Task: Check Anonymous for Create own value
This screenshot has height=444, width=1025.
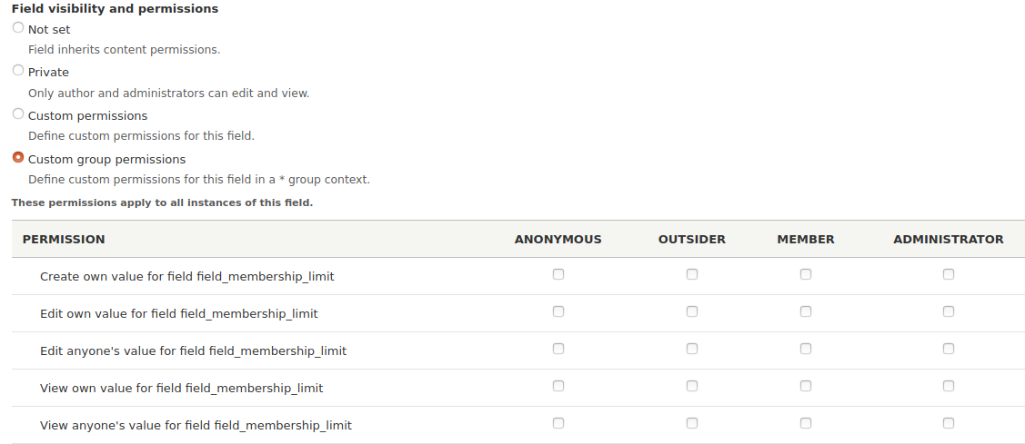Action: click(x=558, y=274)
